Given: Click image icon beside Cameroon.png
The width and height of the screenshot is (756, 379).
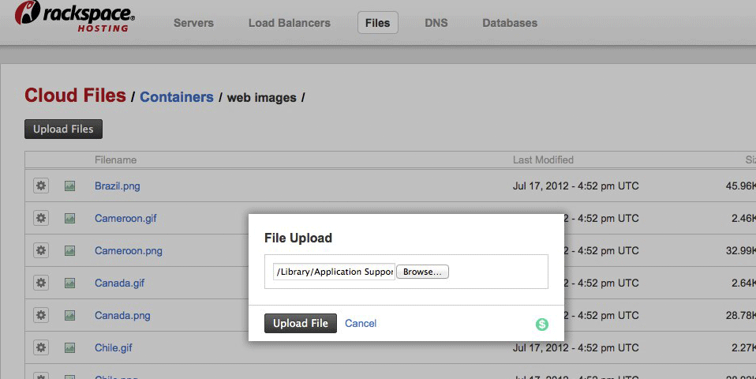Looking at the screenshot, I should (x=70, y=251).
